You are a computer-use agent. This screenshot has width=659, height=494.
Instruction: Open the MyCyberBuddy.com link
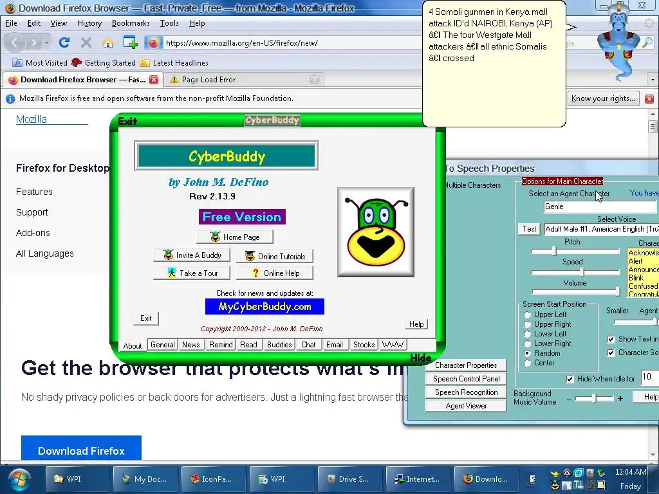click(x=265, y=307)
